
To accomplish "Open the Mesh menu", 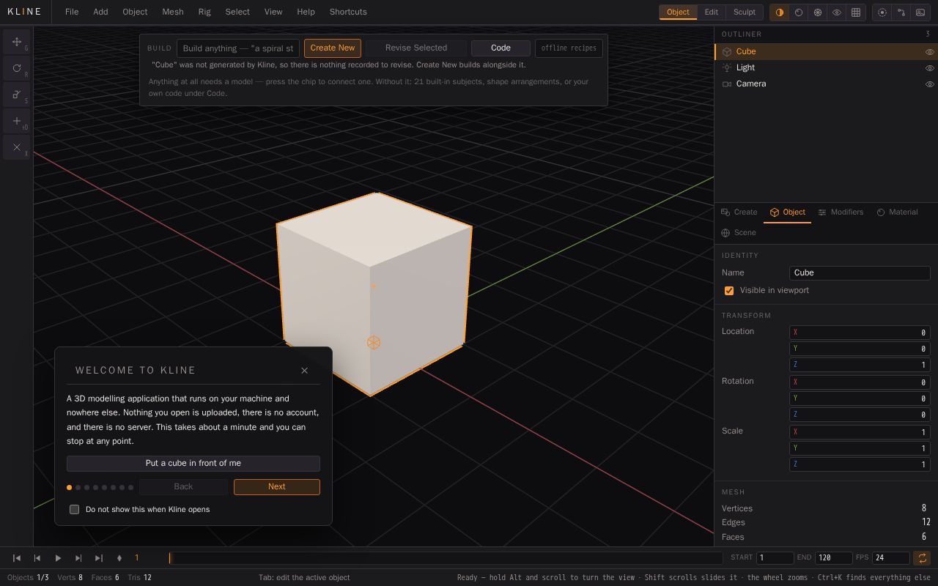I will [173, 12].
